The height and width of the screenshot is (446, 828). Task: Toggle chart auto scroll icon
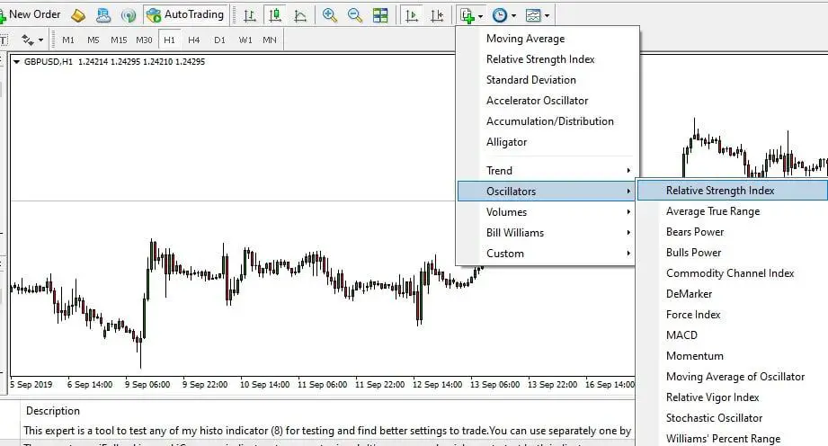point(412,15)
